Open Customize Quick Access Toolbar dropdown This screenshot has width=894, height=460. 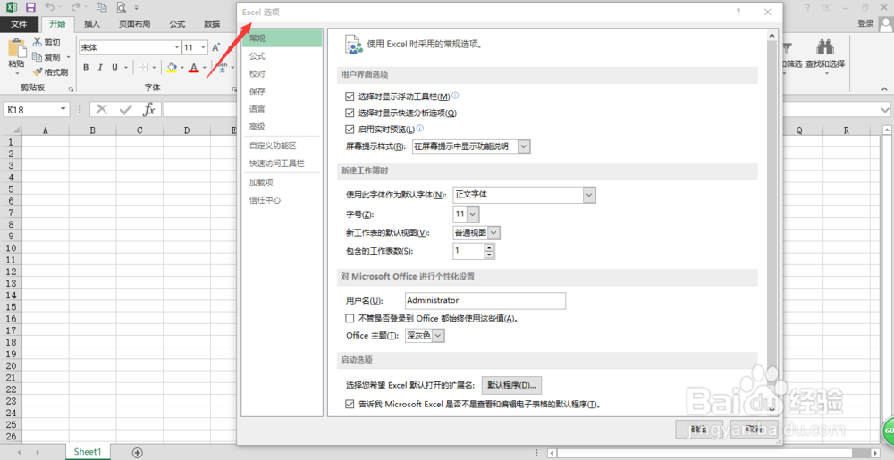[137, 8]
